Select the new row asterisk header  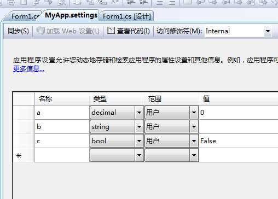pos(24,155)
